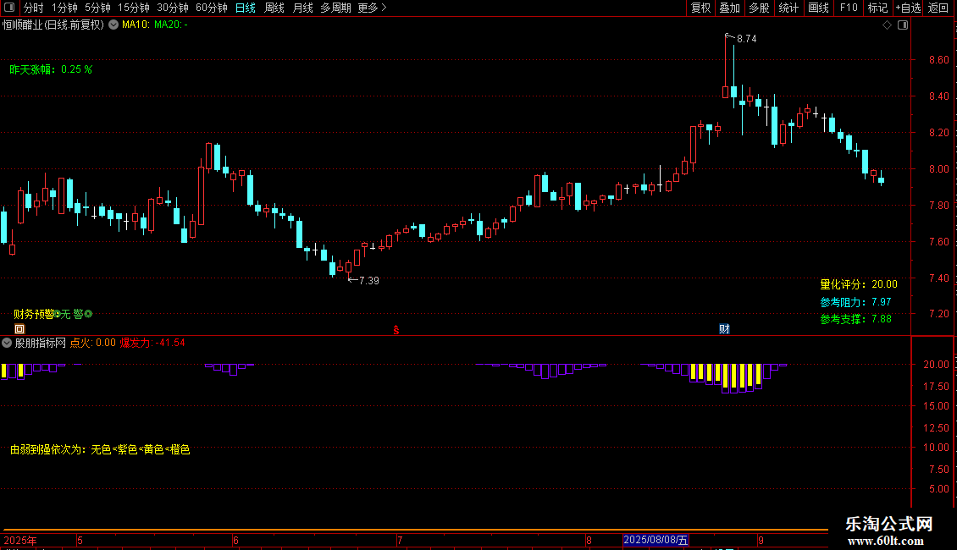The height and width of the screenshot is (550, 957).
Task: Select the 日线 daily chart tab
Action: pos(246,8)
